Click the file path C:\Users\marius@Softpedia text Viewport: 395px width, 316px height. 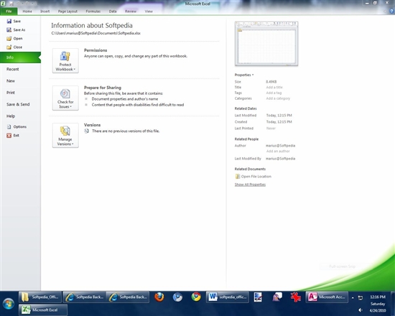tap(96, 33)
